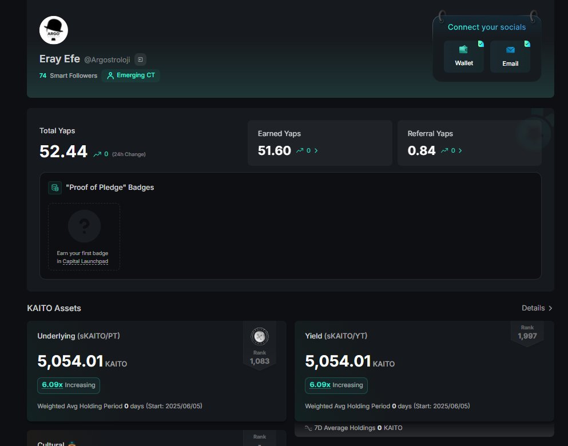Connect the Email social button

[510, 57]
